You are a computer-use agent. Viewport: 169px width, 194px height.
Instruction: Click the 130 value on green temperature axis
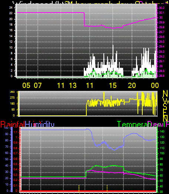click(x=162, y=137)
